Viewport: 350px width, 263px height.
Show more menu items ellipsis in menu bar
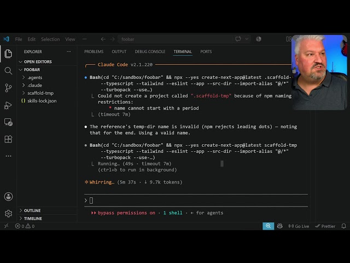[x=84, y=39]
